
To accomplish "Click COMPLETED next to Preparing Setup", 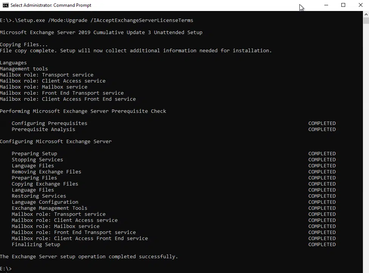I will click(x=322, y=154).
